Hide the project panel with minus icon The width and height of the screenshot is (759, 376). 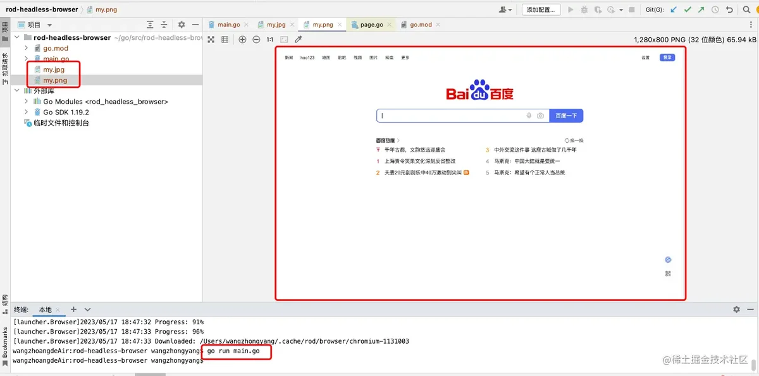[195, 25]
